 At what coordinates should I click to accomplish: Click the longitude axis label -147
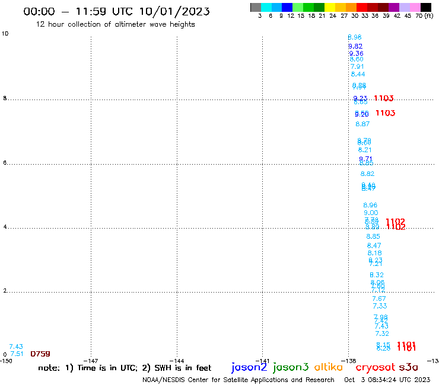click(91, 361)
